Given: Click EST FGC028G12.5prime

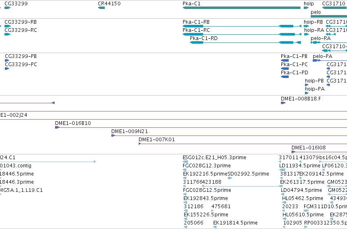Looking at the screenshot, I should [185, 194].
